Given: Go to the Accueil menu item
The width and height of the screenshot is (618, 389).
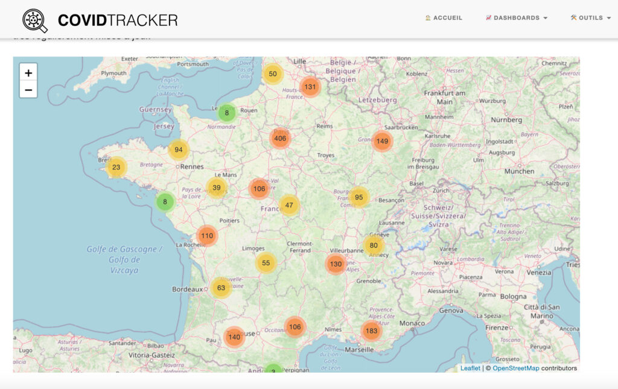Looking at the screenshot, I should pos(444,17).
